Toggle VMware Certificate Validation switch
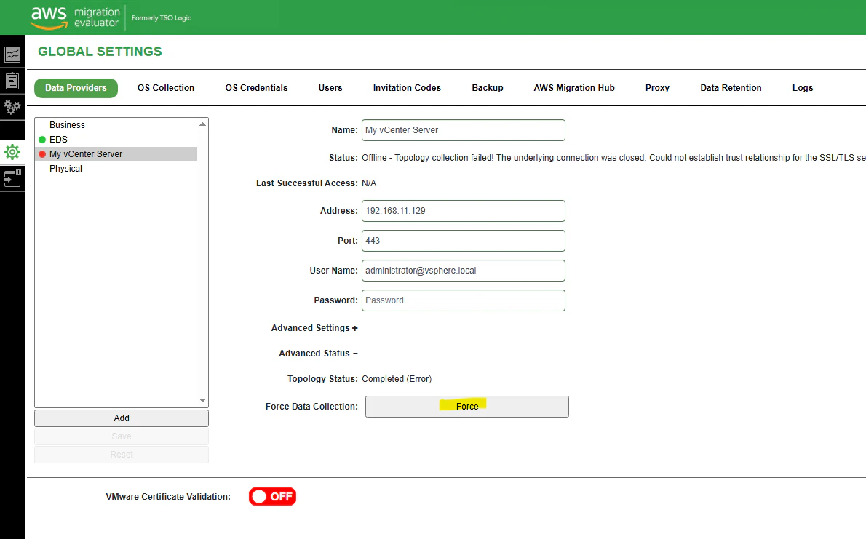The width and height of the screenshot is (866, 539). point(272,497)
